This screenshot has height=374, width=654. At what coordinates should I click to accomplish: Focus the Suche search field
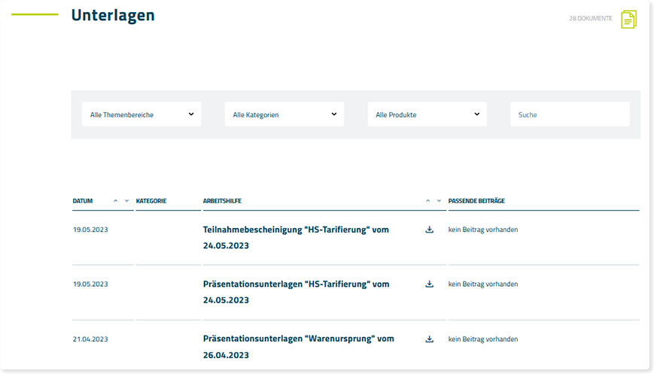[570, 114]
